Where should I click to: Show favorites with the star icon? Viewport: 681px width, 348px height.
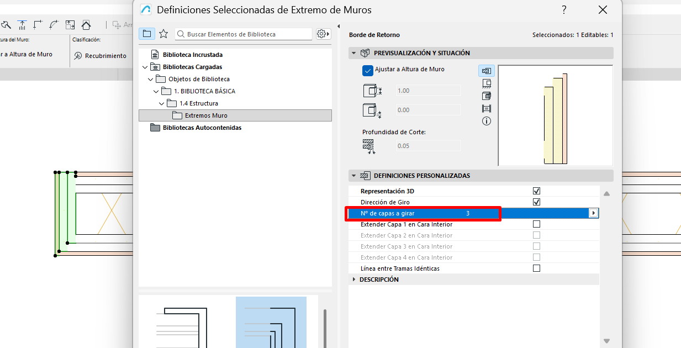pyautogui.click(x=163, y=34)
